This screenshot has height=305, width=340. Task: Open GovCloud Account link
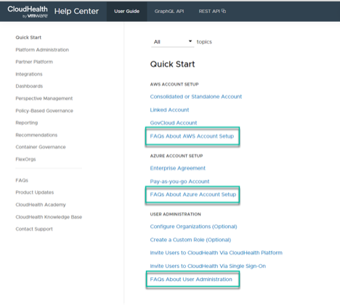click(x=174, y=123)
